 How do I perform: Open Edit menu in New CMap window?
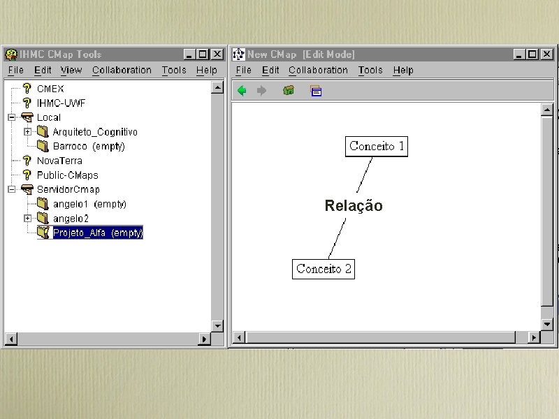270,71
